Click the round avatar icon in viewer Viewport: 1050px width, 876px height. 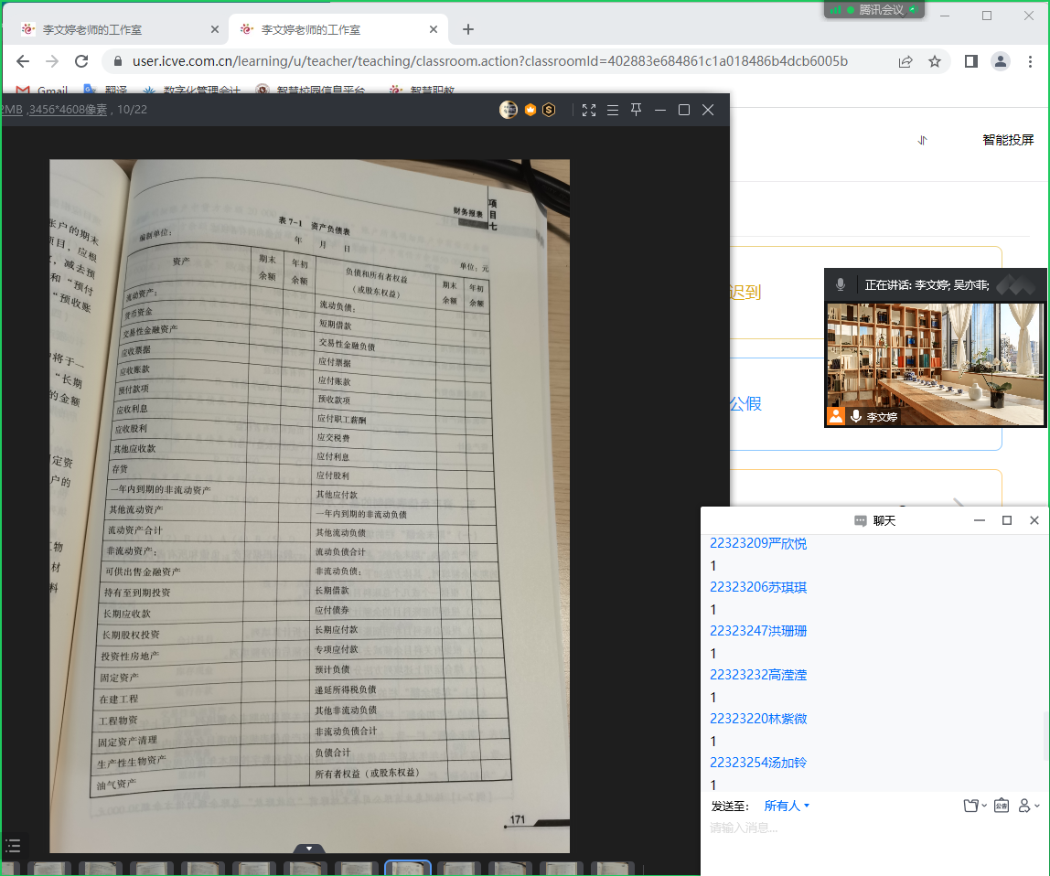(509, 110)
